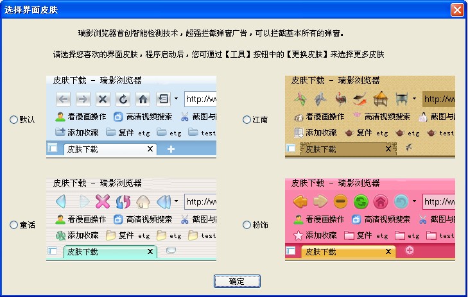Open the toolbar dropdown arrow in 江南 preview

[x=415, y=99]
